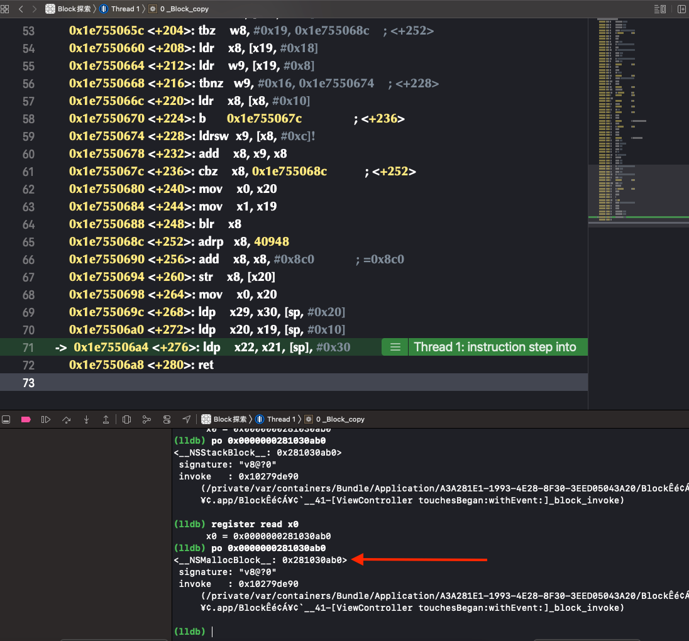The image size is (689, 641).
Task: Click the Step Into button
Action: click(87, 420)
